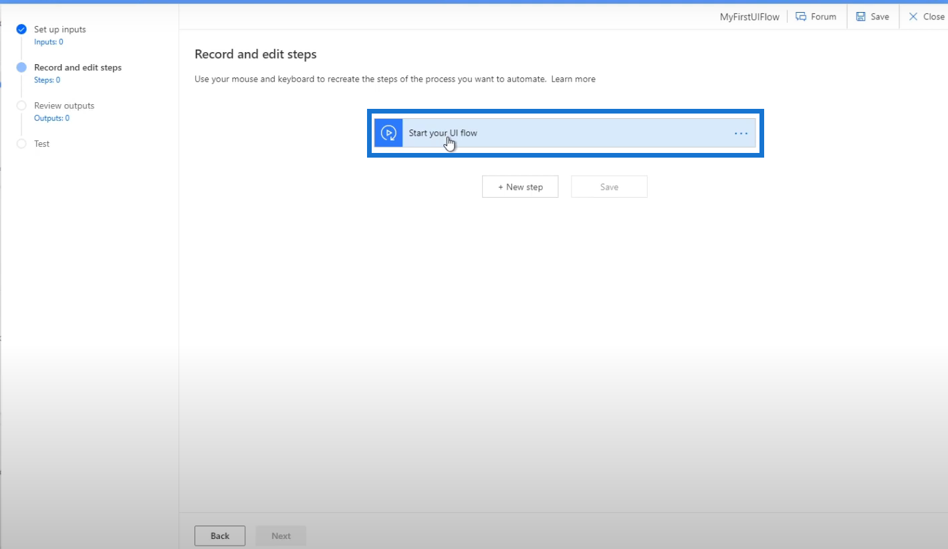The height and width of the screenshot is (549, 948).
Task: Select the completed Set up inputs checkmark
Action: coord(21,29)
